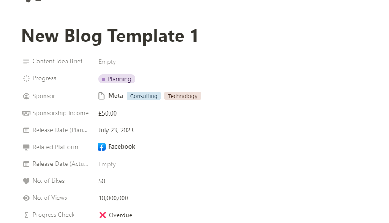
Task: Open the Facebook app icon link
Action: (102, 147)
